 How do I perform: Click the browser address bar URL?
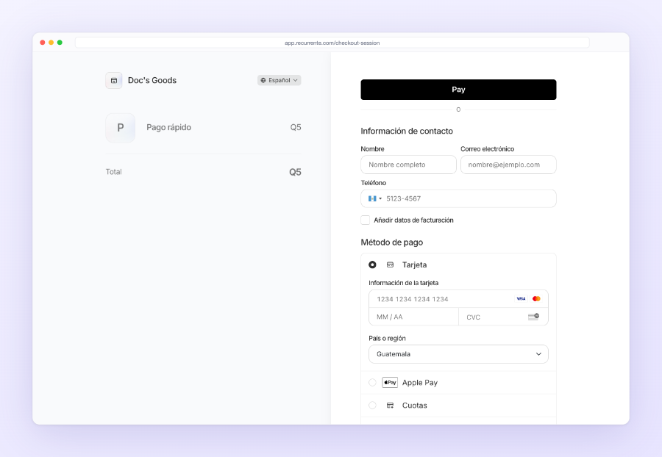(x=332, y=43)
